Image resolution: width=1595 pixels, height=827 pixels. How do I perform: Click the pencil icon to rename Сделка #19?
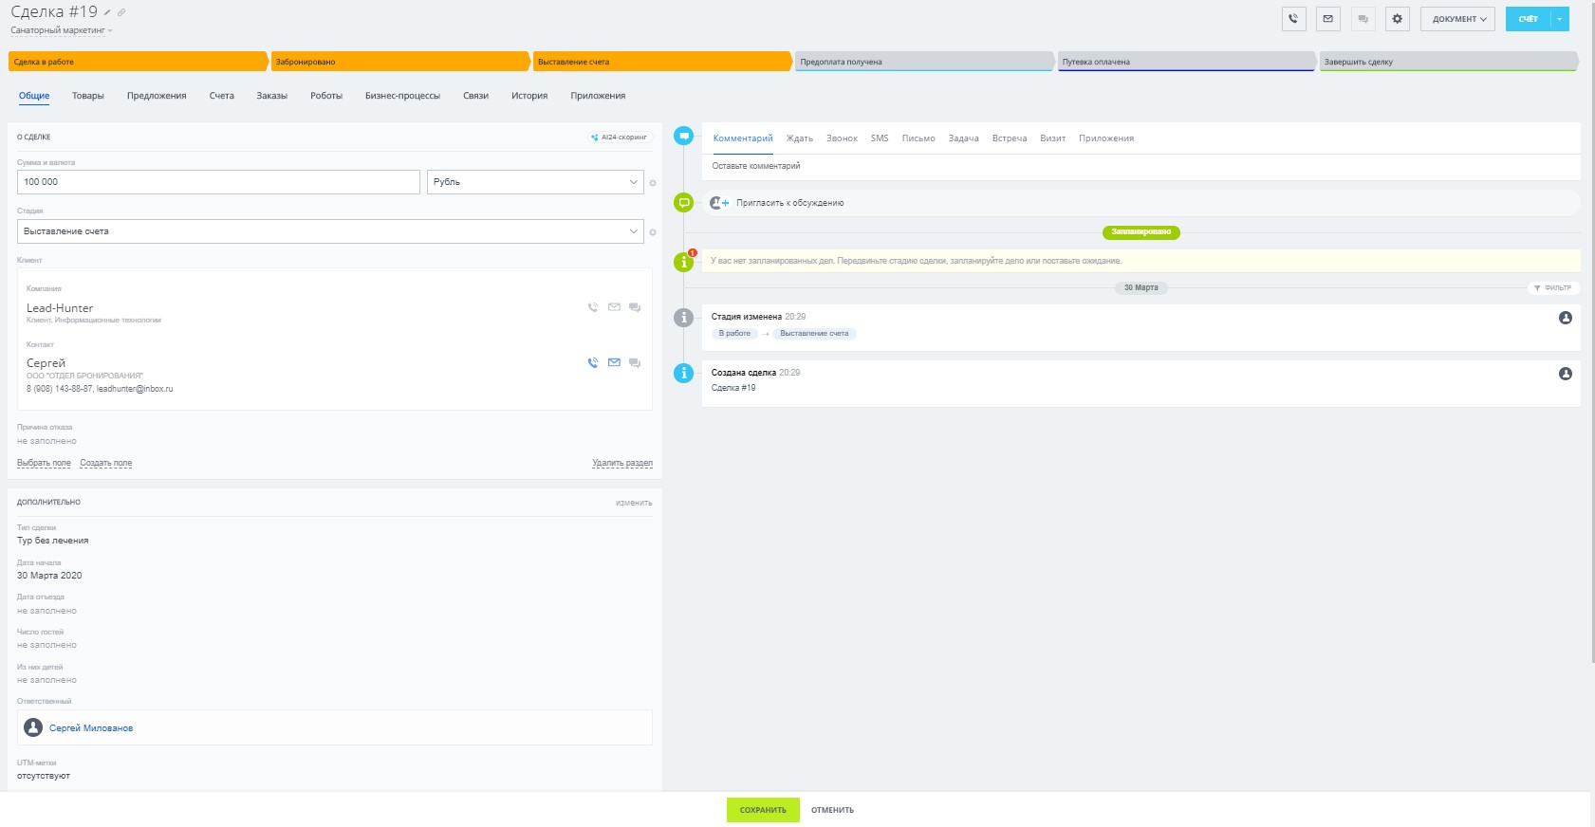pos(107,12)
